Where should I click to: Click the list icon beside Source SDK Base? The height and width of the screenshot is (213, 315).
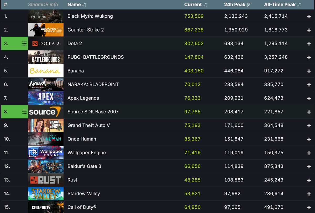(24, 112)
